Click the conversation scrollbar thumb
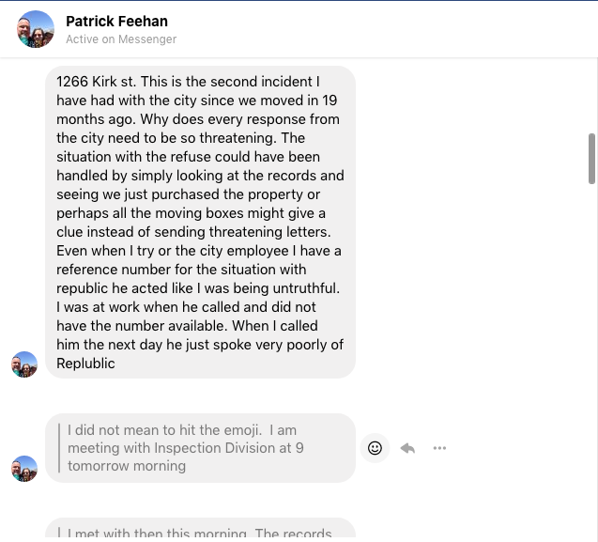 click(591, 158)
